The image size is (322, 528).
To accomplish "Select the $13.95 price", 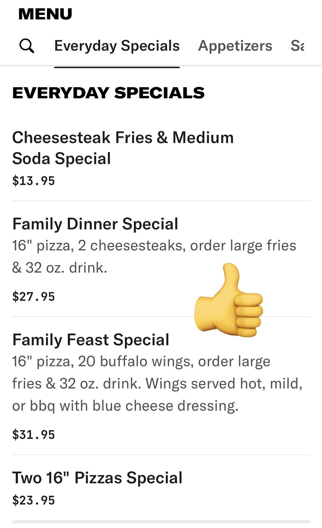I will point(34,181).
